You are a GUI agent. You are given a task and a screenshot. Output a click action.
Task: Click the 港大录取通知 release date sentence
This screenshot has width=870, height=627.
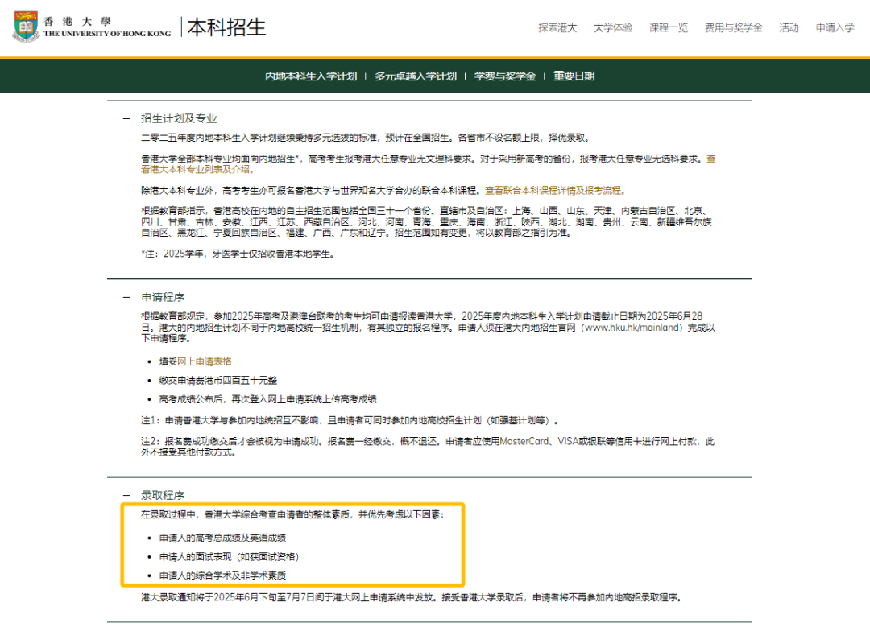point(411,597)
